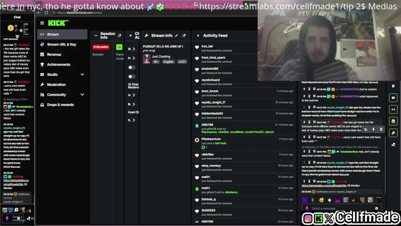The image size is (401, 226).
Task: Open the hamburger menu beside Kick logo
Action: point(42,23)
